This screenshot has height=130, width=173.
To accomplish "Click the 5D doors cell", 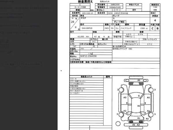I will [x=112, y=28].
